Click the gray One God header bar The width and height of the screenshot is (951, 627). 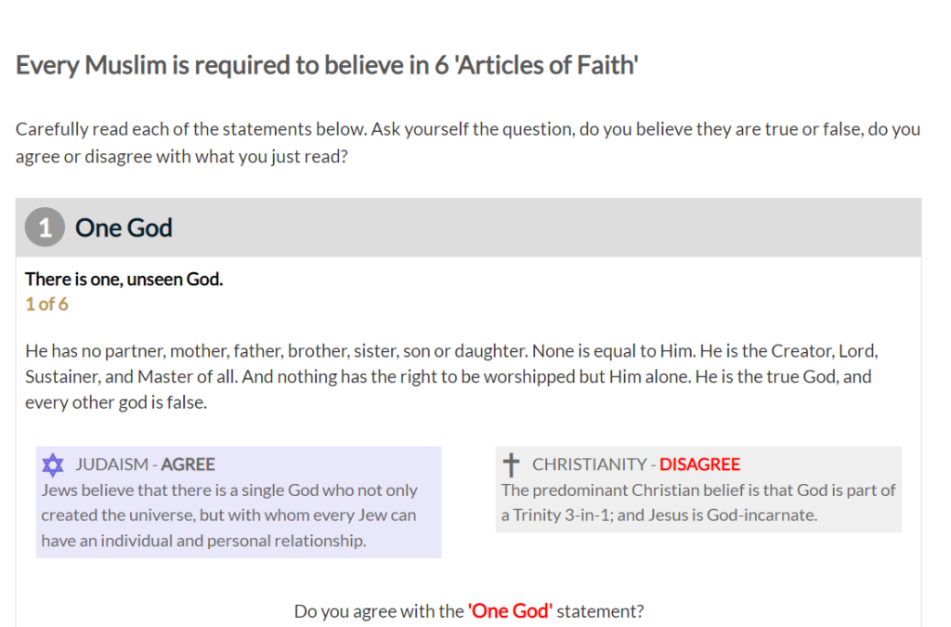point(468,228)
